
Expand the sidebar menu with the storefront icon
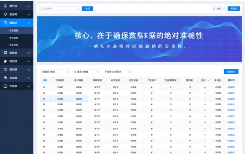pyautogui.click(x=29, y=78)
